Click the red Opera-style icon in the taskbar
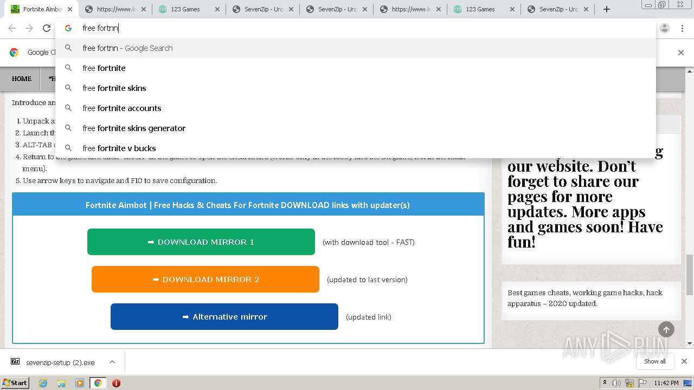Viewport: 694px width, 390px height. 116,383
